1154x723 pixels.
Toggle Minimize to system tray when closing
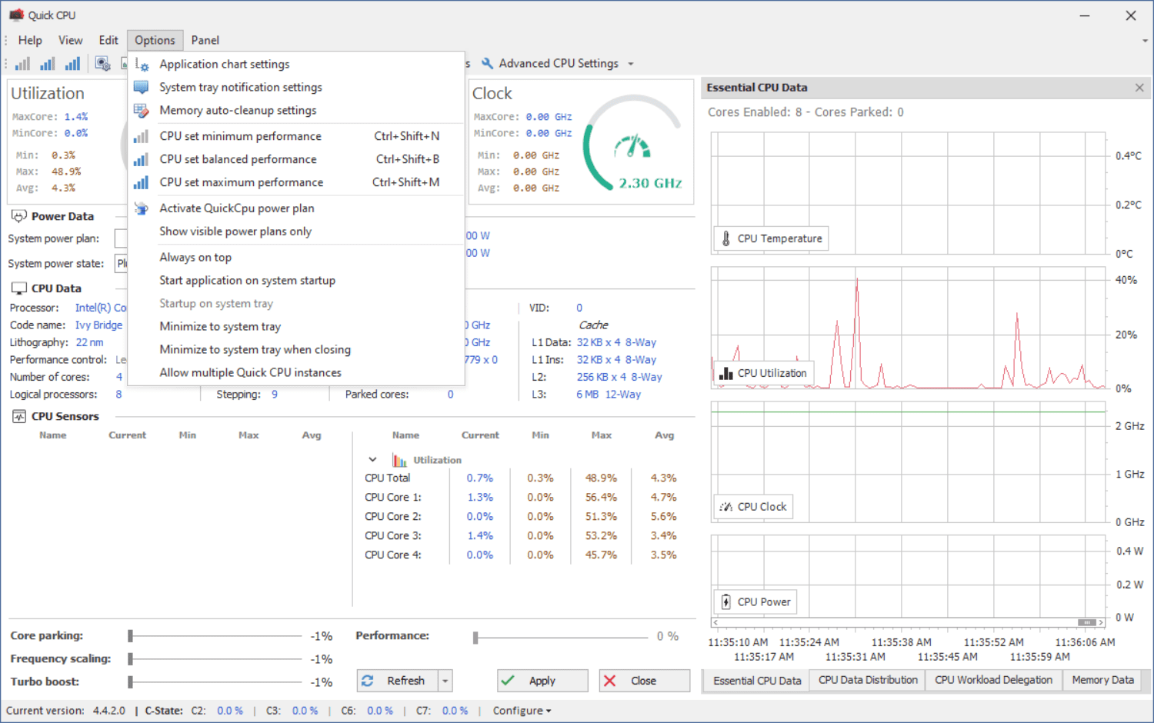tap(295, 350)
